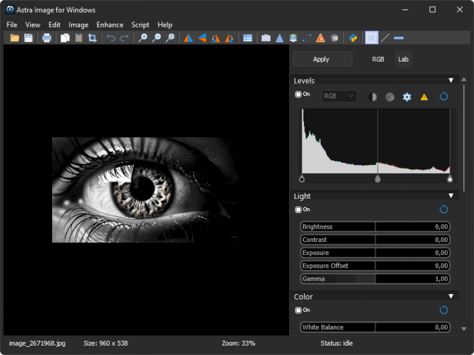Click the camera snapshot icon
Viewport: 474px width, 355px height.
tap(266, 38)
